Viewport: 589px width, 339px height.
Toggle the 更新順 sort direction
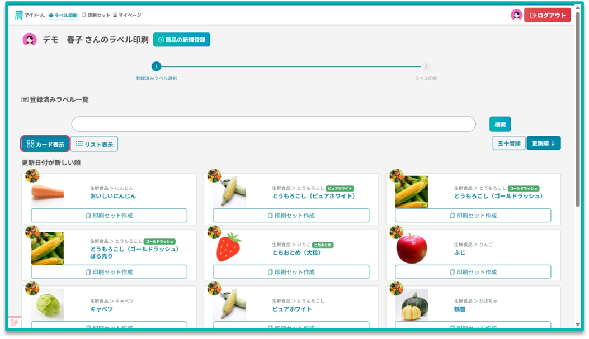coord(543,144)
